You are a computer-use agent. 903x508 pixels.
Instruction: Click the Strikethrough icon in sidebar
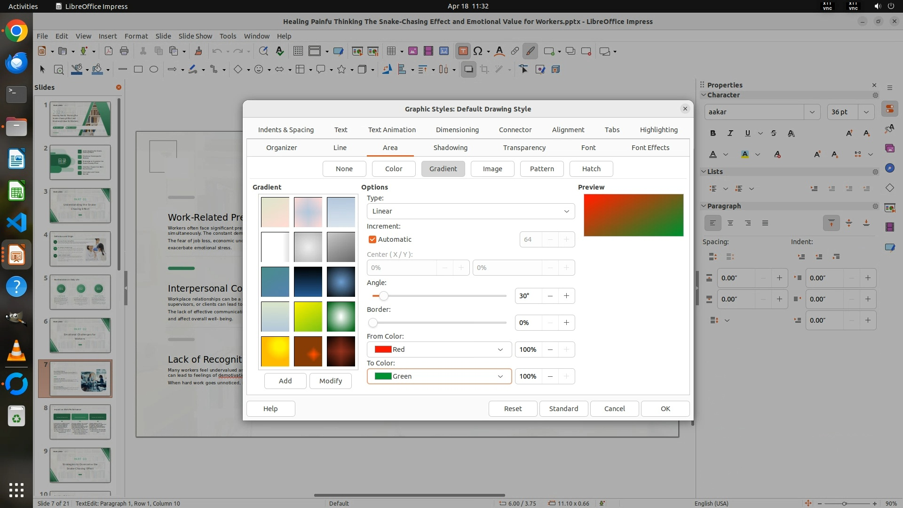pyautogui.click(x=774, y=133)
